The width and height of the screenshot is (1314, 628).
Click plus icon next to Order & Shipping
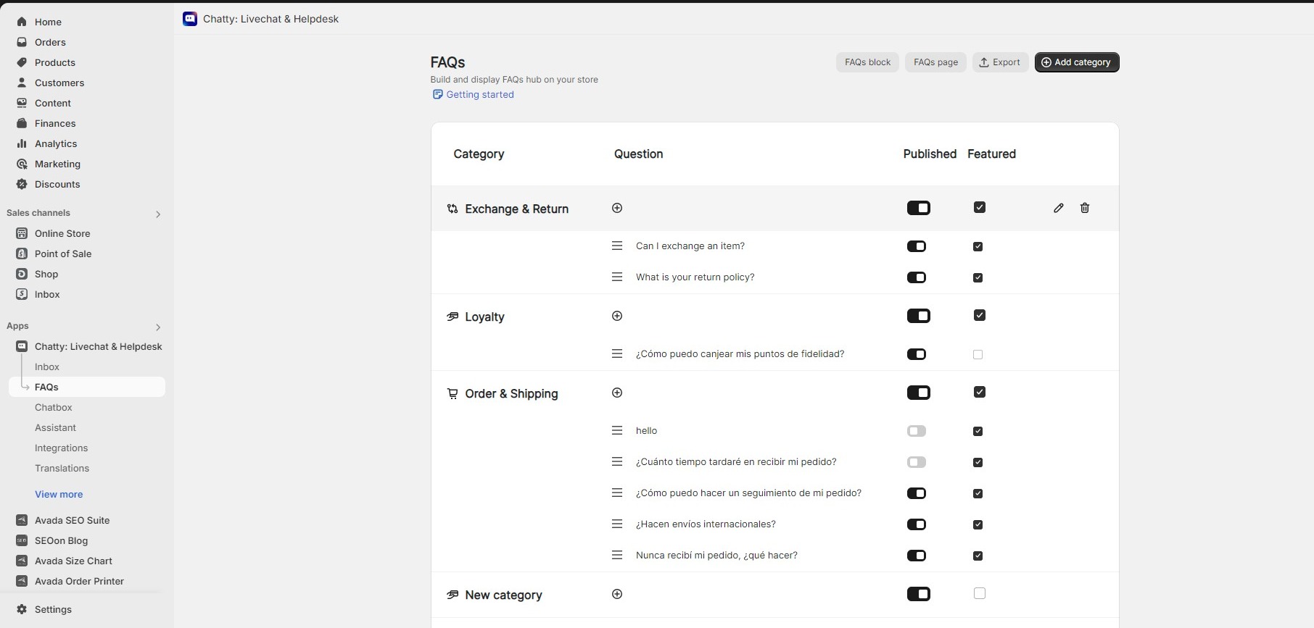617,393
